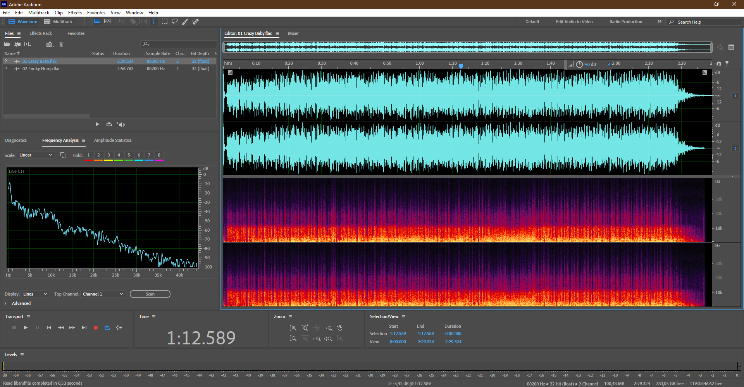Open the Zoom panel menu

click(x=290, y=317)
